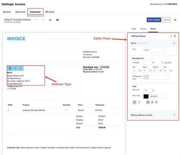Switch to the QR Code tab

[50, 12]
